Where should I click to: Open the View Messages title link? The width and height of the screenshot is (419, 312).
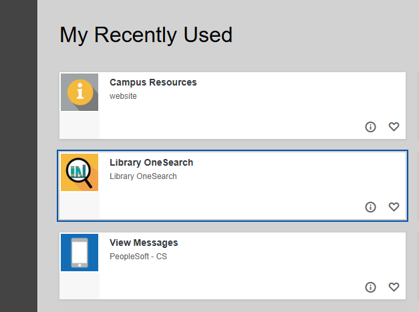click(x=144, y=243)
